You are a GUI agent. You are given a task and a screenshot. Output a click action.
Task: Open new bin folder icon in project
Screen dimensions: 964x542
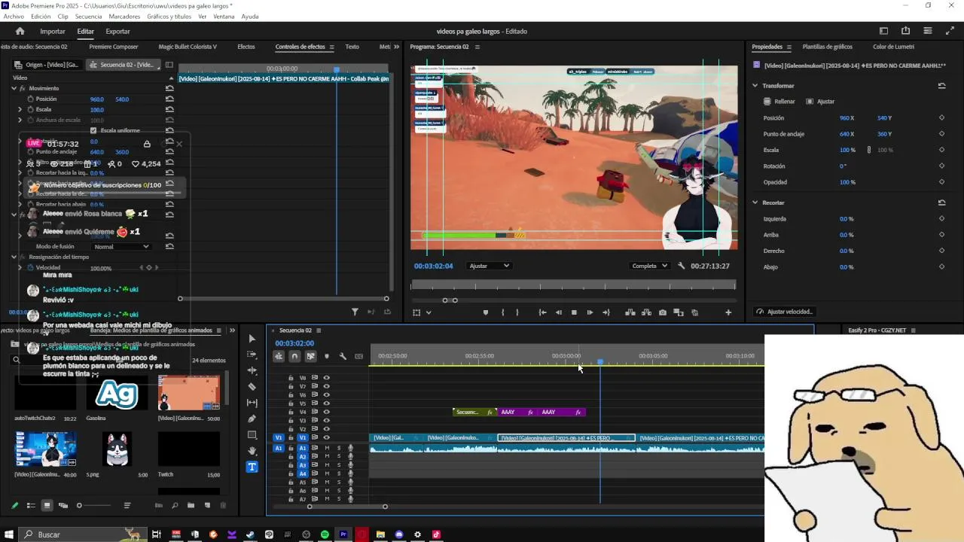tap(191, 505)
